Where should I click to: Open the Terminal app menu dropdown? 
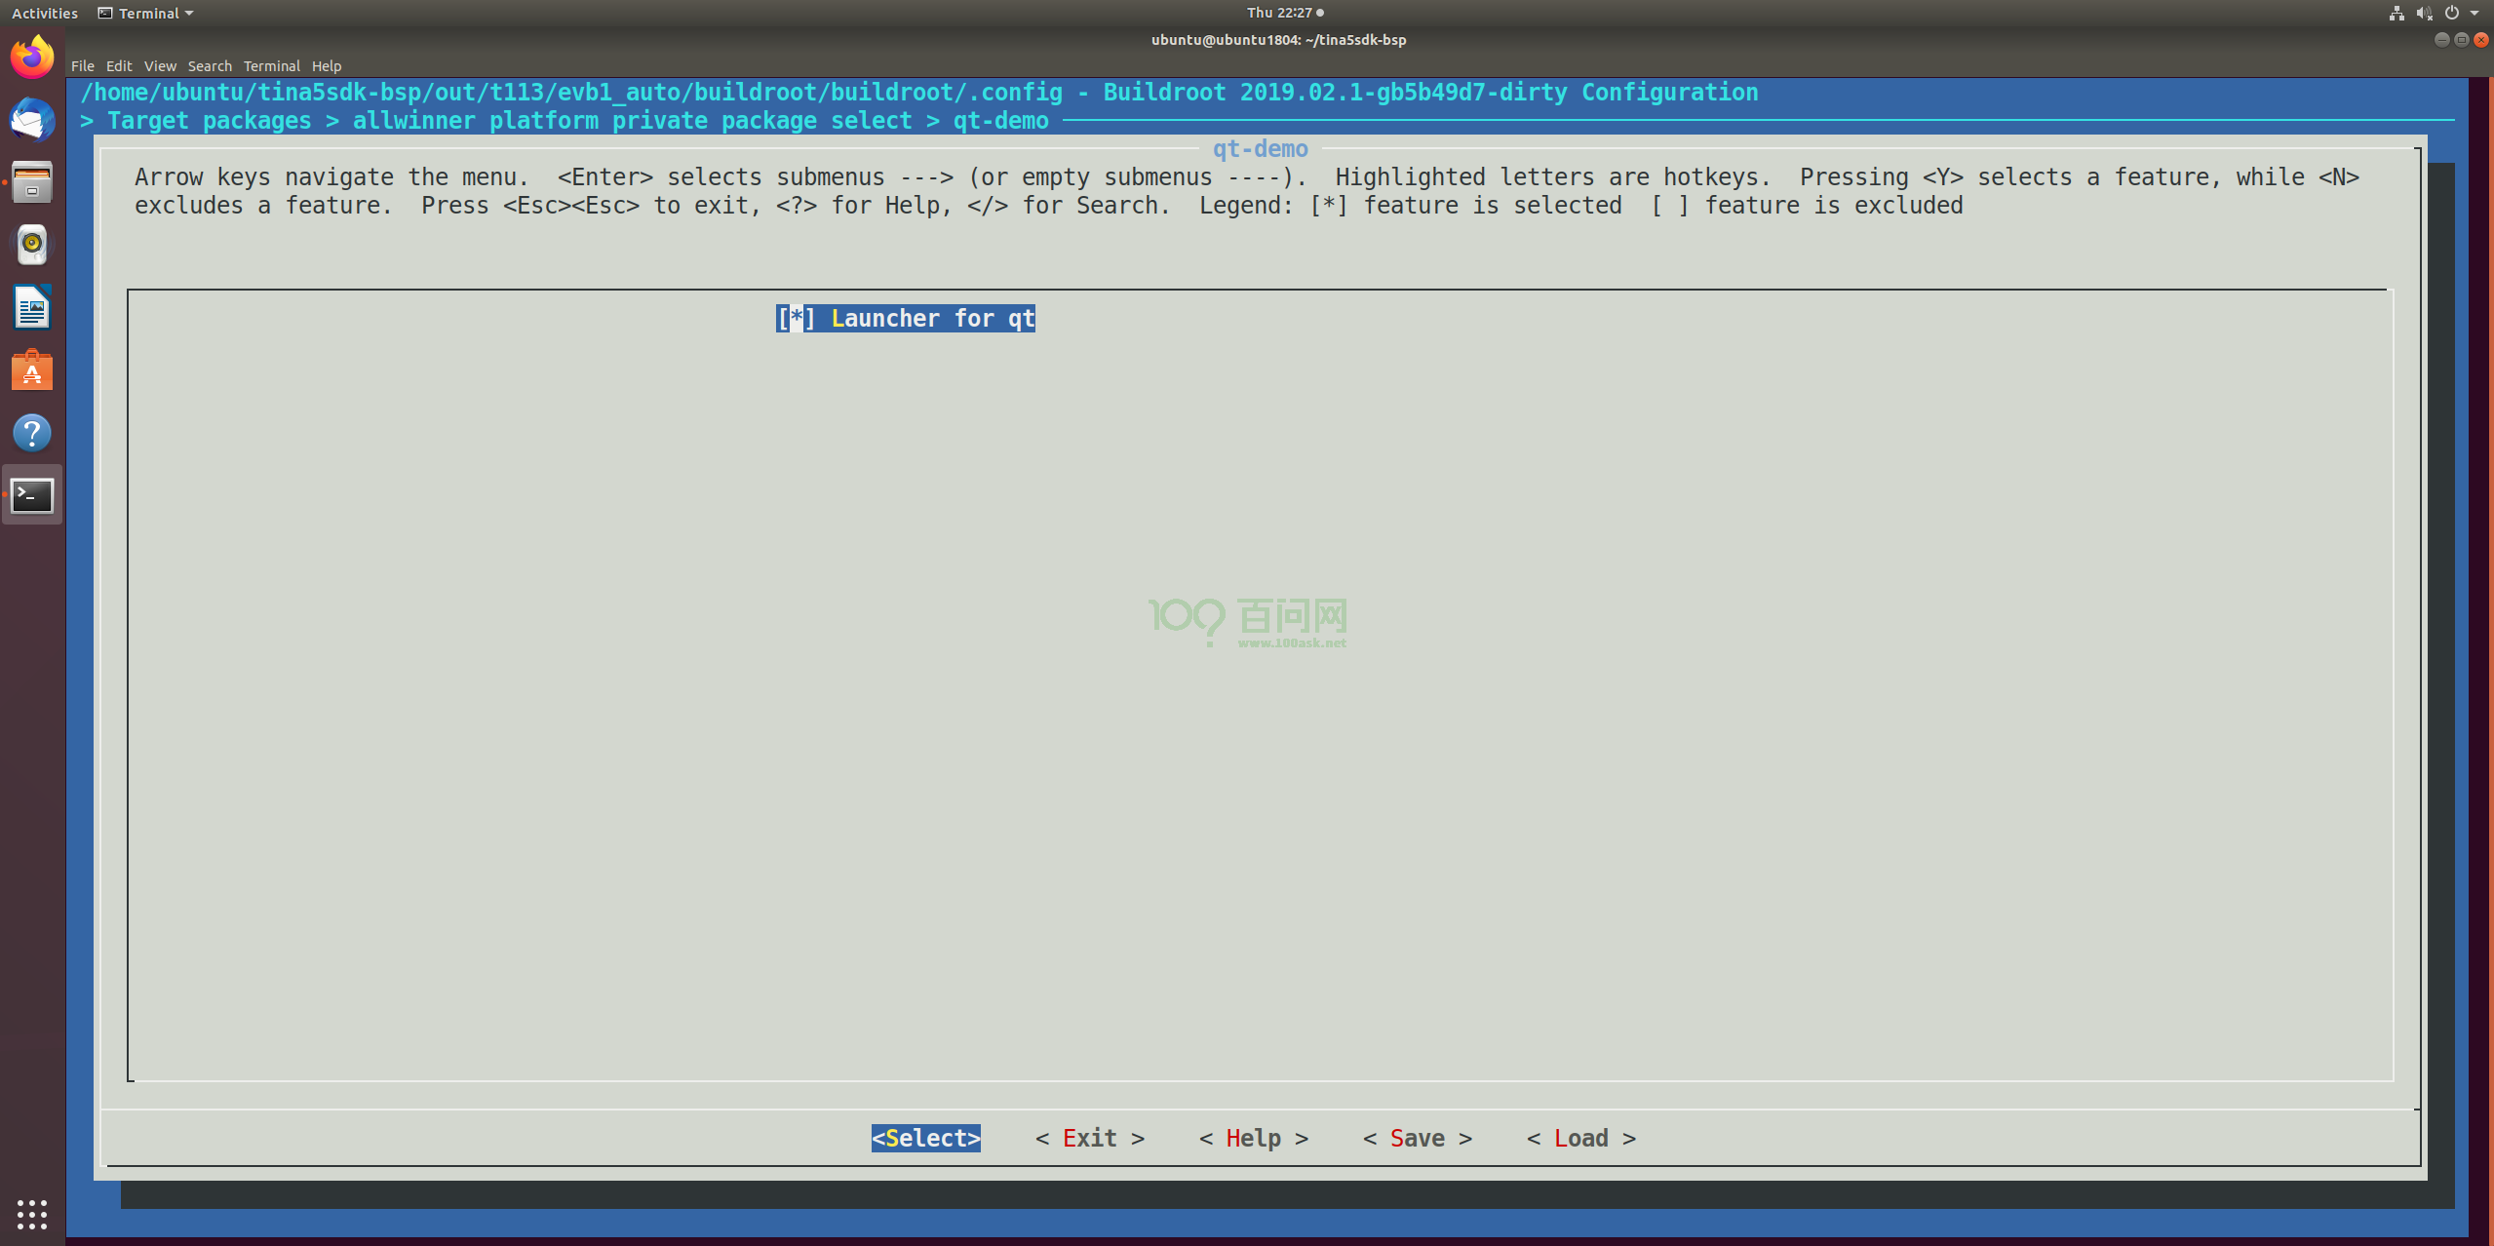click(x=146, y=13)
